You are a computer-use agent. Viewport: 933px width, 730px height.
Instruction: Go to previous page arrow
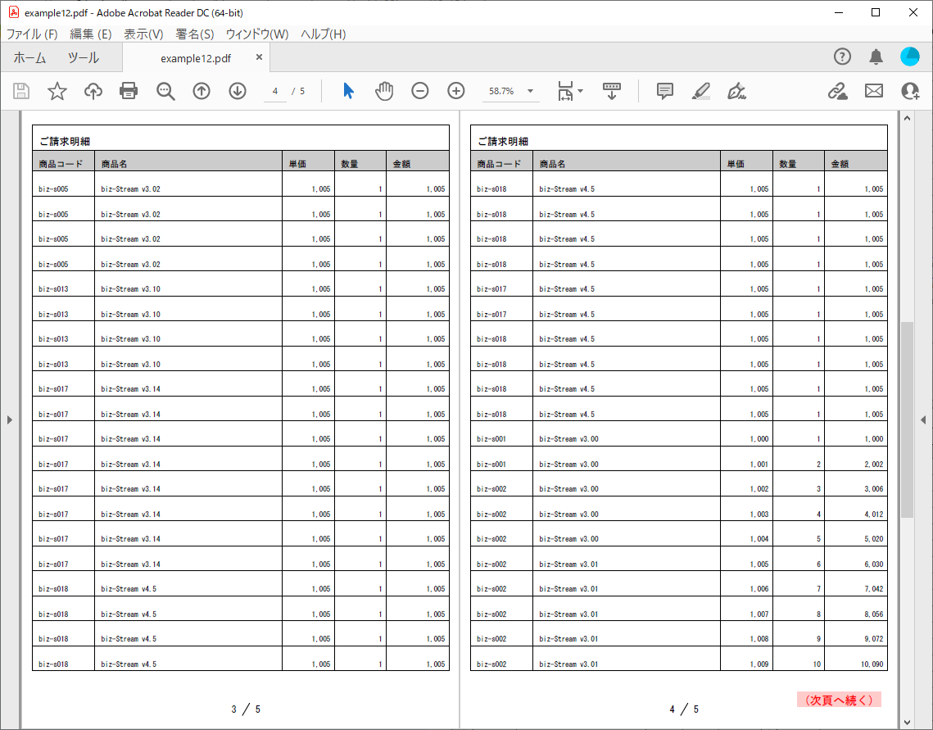[x=202, y=91]
